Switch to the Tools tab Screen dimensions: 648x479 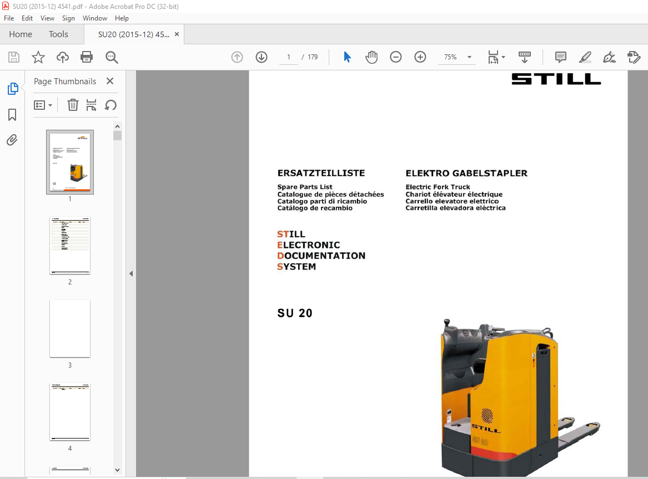click(58, 34)
